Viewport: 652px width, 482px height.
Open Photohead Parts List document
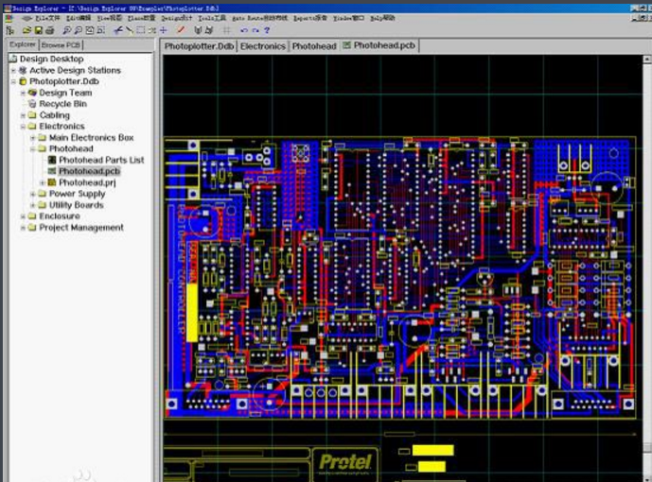click(101, 161)
